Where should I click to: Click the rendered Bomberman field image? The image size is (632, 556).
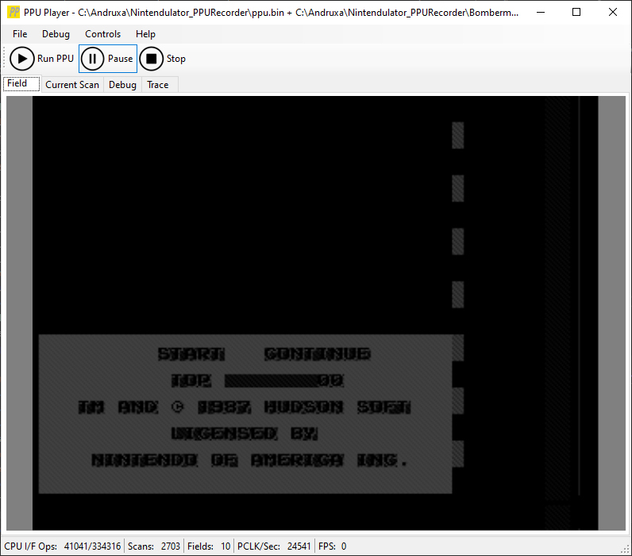[315, 313]
